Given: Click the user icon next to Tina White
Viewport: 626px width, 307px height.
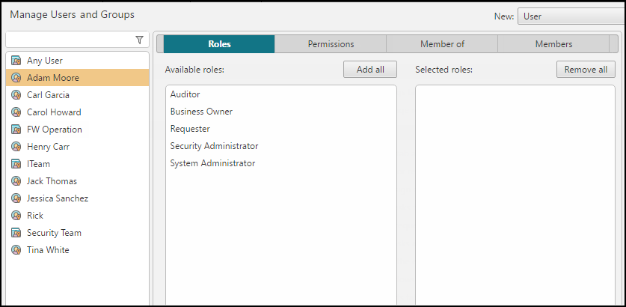Looking at the screenshot, I should coord(16,250).
